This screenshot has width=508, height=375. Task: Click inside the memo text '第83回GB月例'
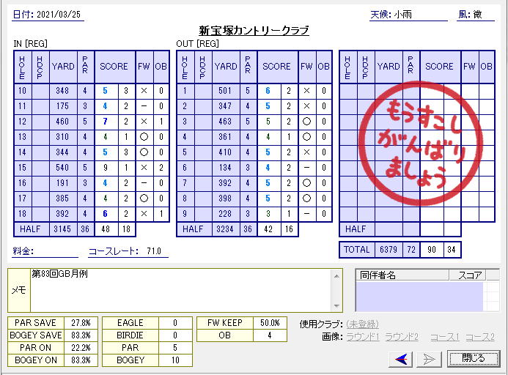tap(59, 274)
